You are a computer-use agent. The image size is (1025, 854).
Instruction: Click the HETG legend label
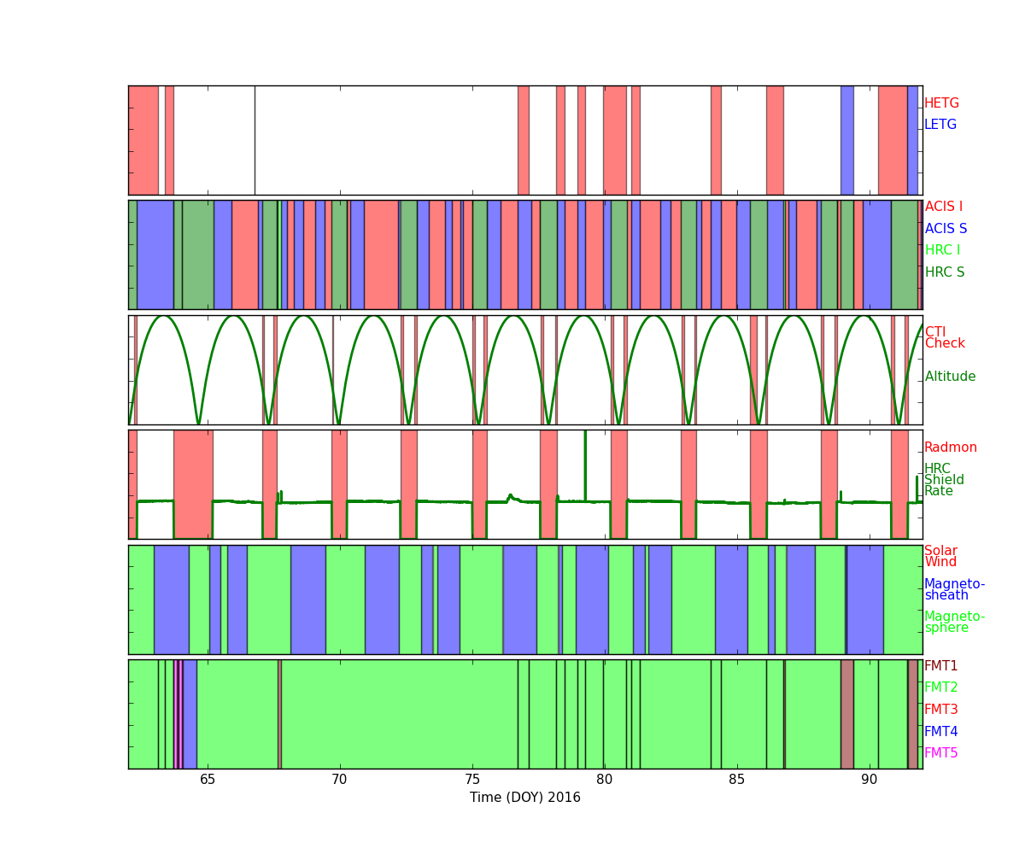click(941, 103)
